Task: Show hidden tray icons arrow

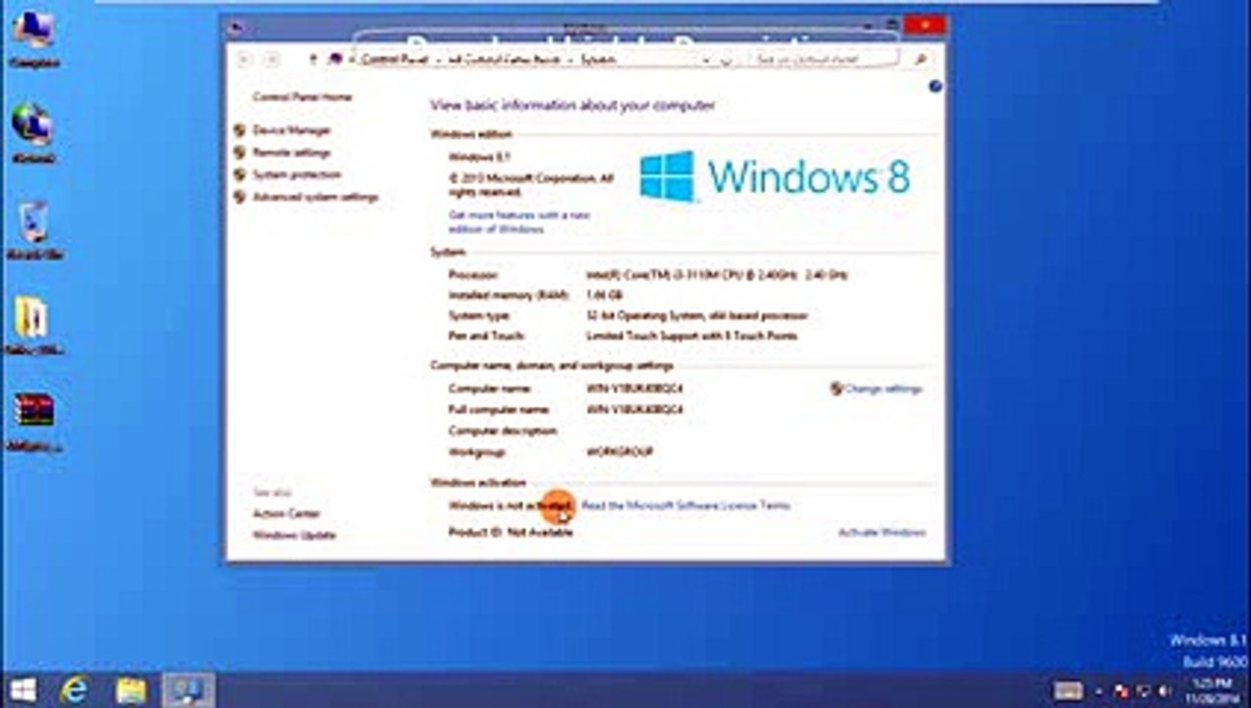Action: pos(1100,690)
